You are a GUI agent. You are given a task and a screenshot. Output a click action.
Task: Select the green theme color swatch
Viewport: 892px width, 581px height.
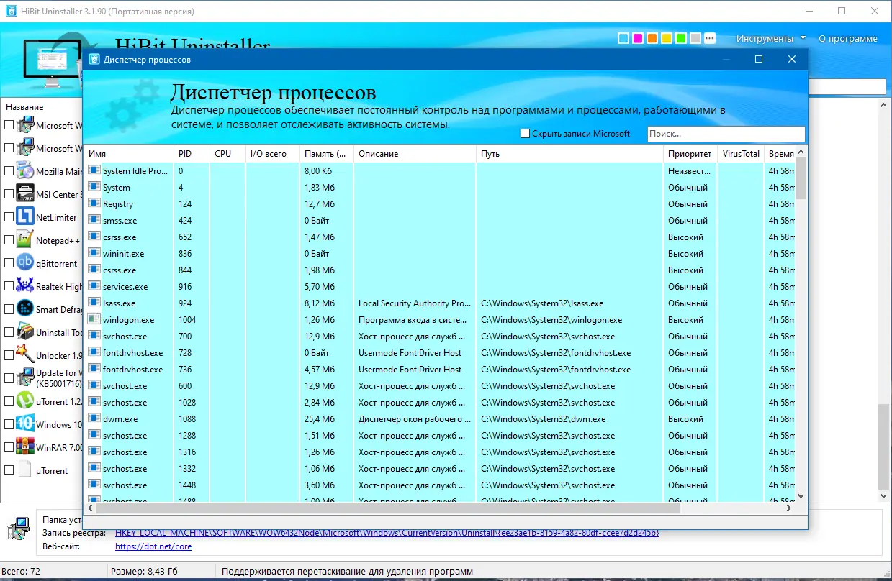(681, 38)
